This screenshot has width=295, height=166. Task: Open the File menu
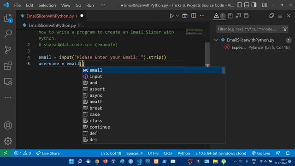(x=18, y=5)
